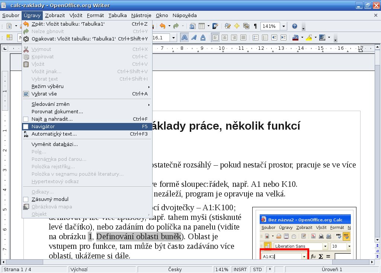Click the Česky language status field

click(175, 269)
